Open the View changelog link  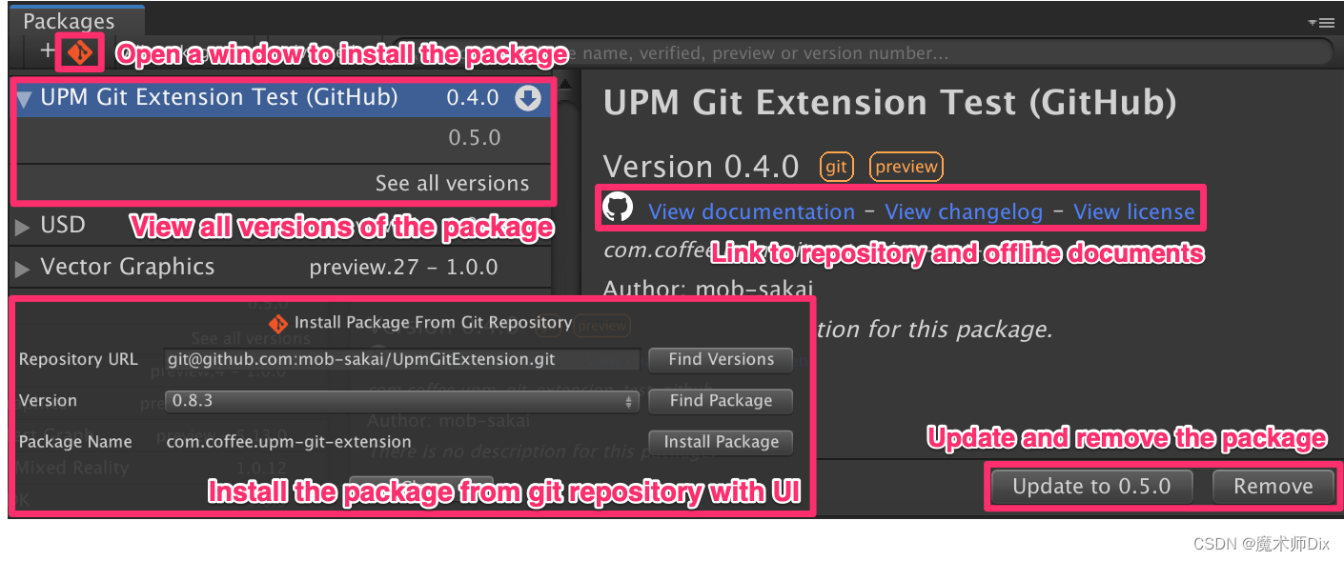(x=964, y=211)
